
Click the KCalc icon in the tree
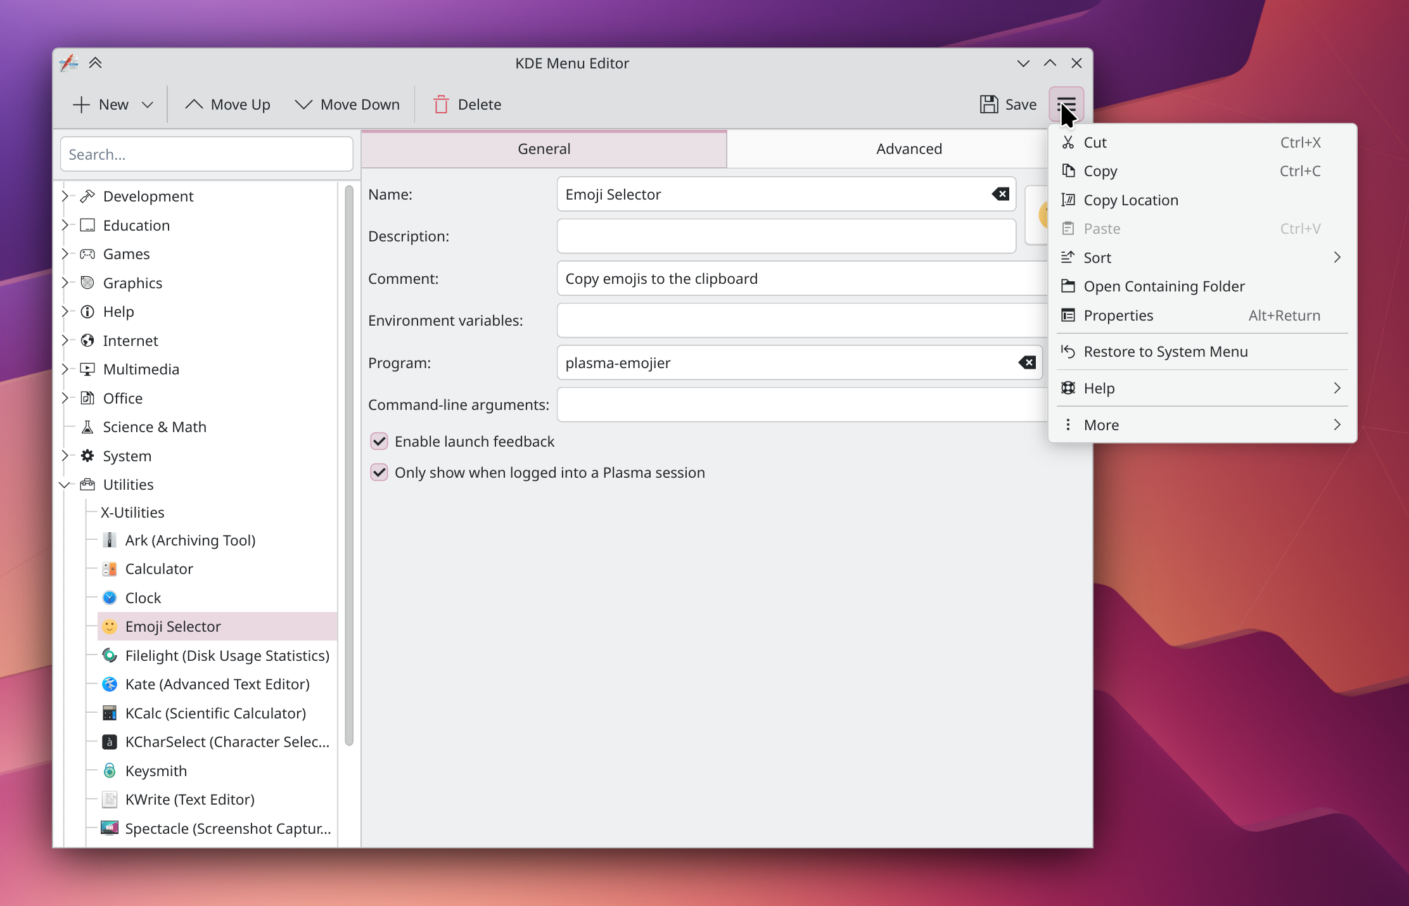(110, 713)
